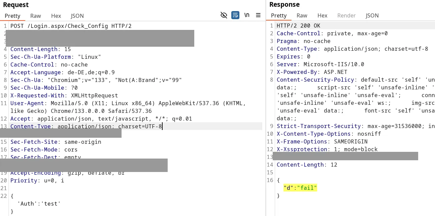Open the Response Render tab
435x216 pixels.
[346, 15]
